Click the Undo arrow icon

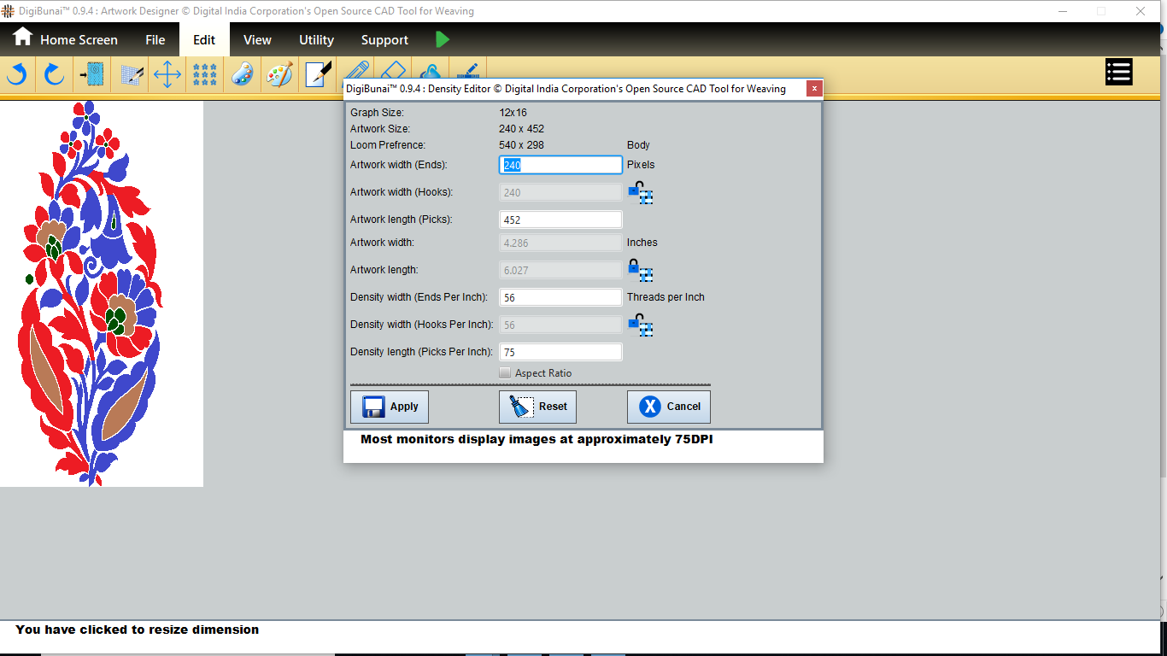(x=17, y=74)
